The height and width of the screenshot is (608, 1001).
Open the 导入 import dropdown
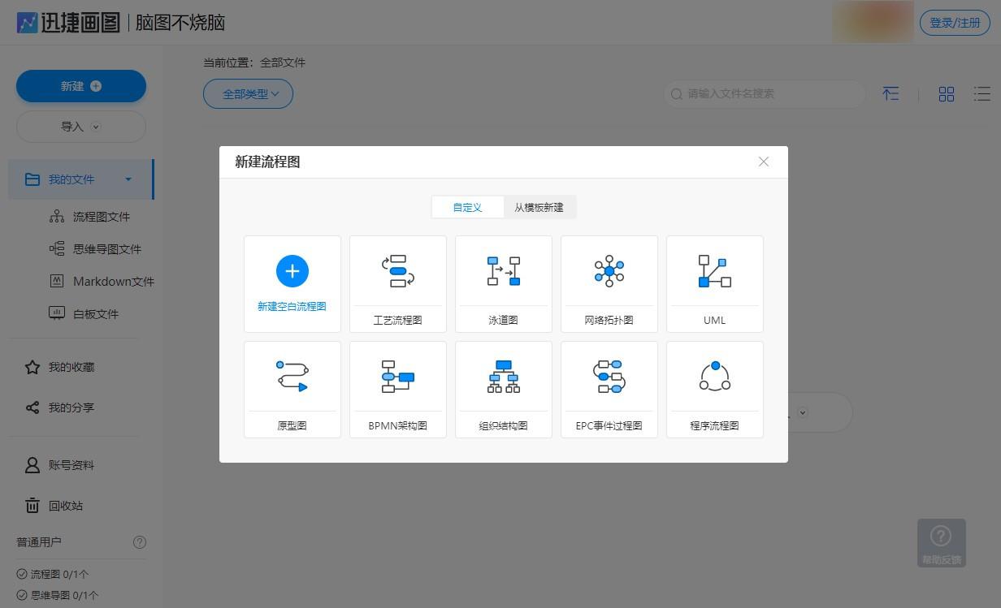coord(81,127)
